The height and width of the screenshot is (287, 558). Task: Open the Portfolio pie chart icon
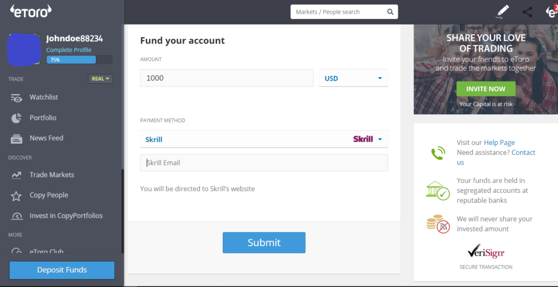click(x=16, y=118)
